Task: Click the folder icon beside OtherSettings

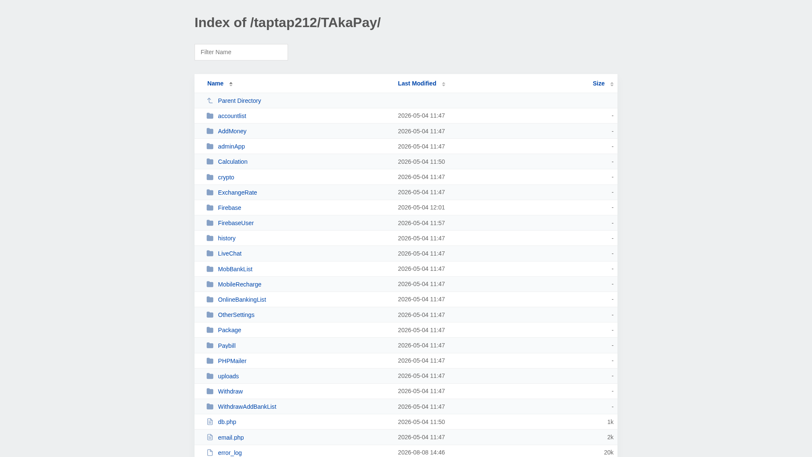Action: pos(210,315)
